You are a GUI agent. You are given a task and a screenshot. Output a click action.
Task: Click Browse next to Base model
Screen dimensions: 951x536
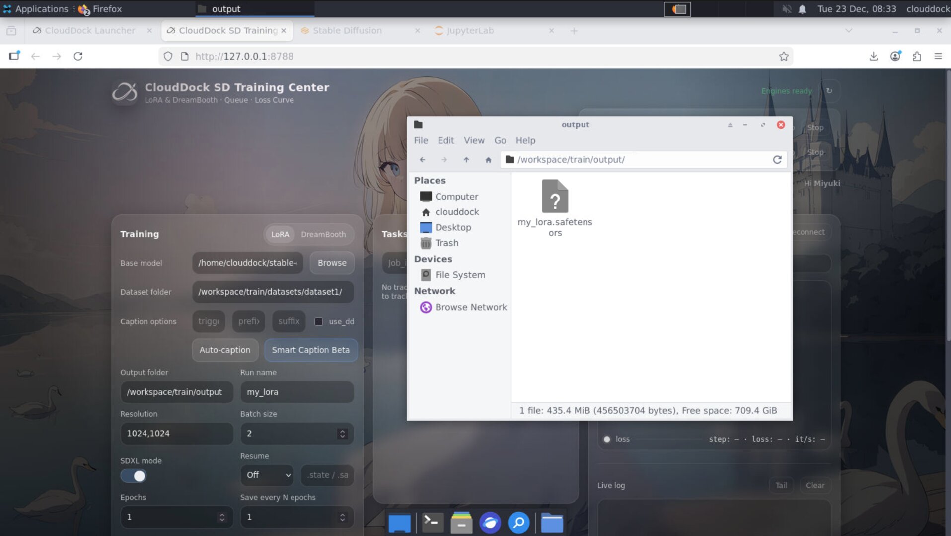click(x=332, y=263)
